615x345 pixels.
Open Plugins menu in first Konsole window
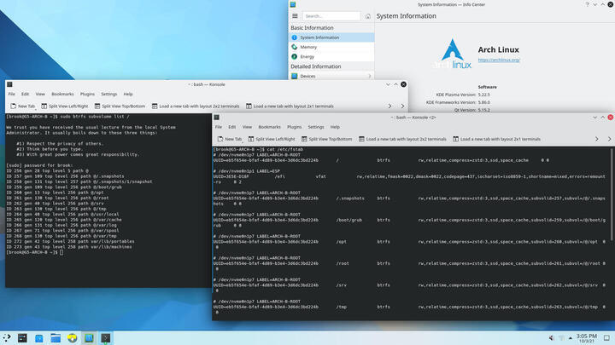point(87,95)
